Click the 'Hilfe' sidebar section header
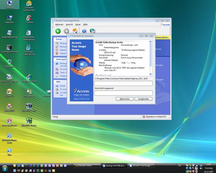 click(58, 82)
